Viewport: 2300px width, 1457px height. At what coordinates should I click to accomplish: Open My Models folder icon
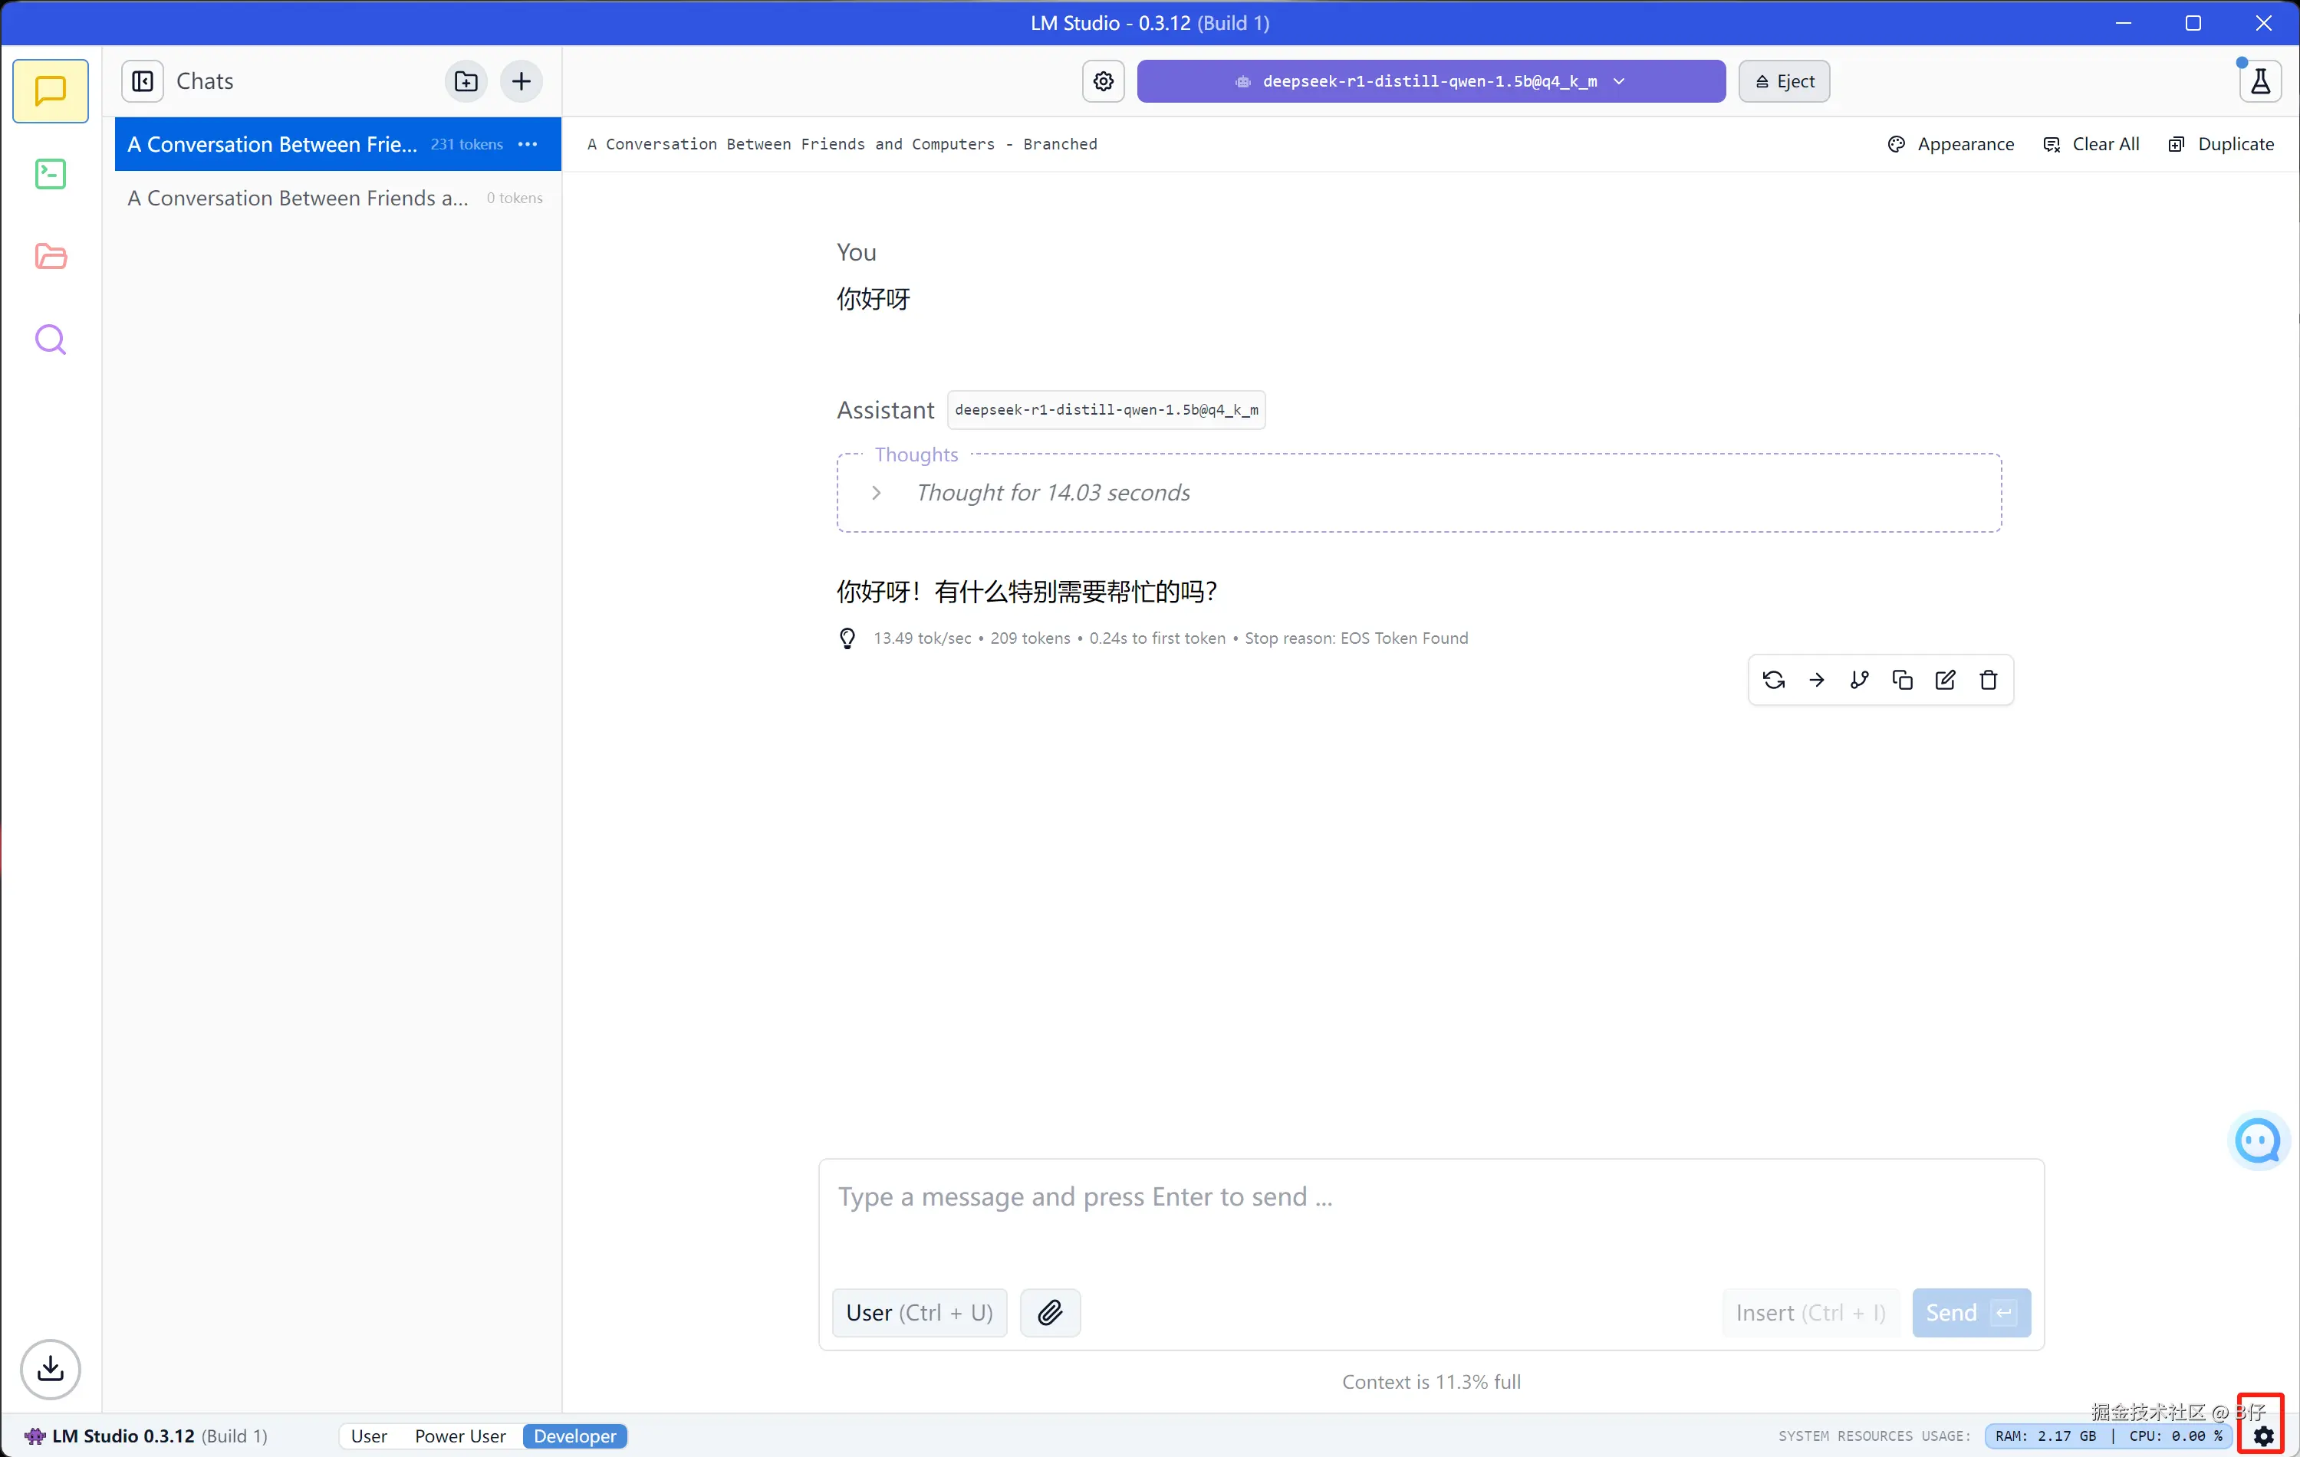50,256
